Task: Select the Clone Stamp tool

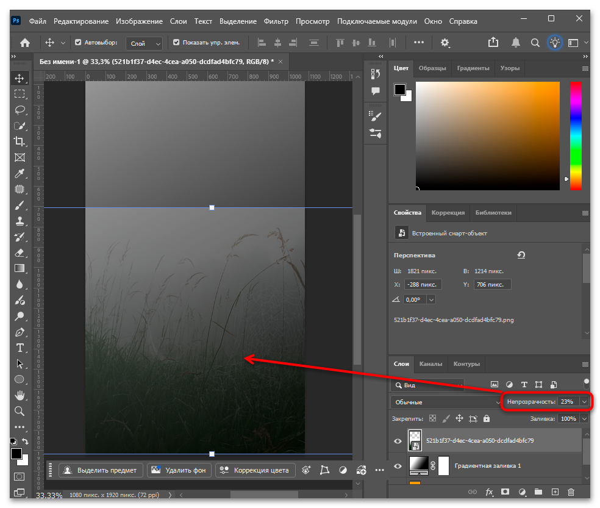Action: pyautogui.click(x=20, y=221)
